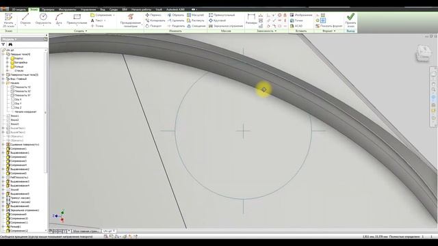Open the Инструменты ribbon tab
Screen dimensions: 438x246
pyautogui.click(x=67, y=10)
